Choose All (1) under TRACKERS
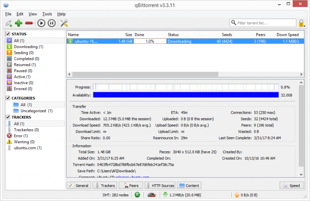310x201 pixels. click(35, 124)
